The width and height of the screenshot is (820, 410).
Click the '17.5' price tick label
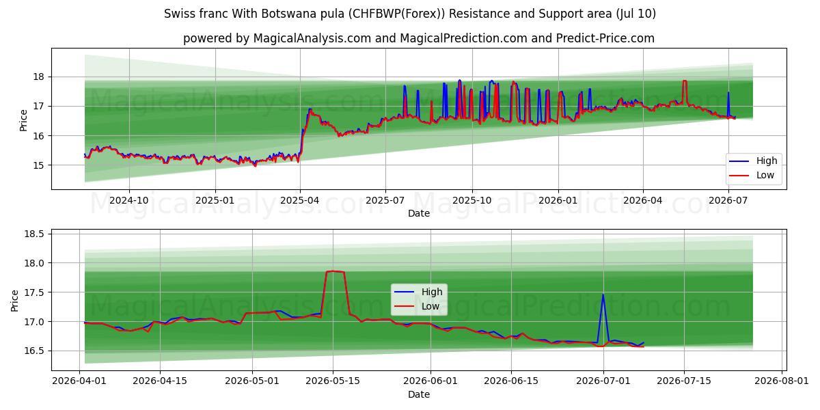coord(34,292)
